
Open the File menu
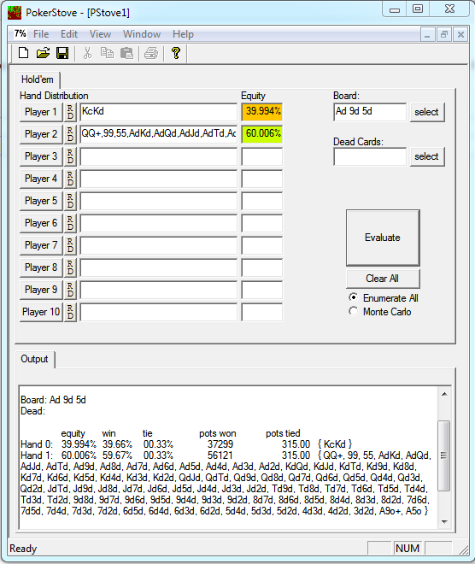(41, 34)
